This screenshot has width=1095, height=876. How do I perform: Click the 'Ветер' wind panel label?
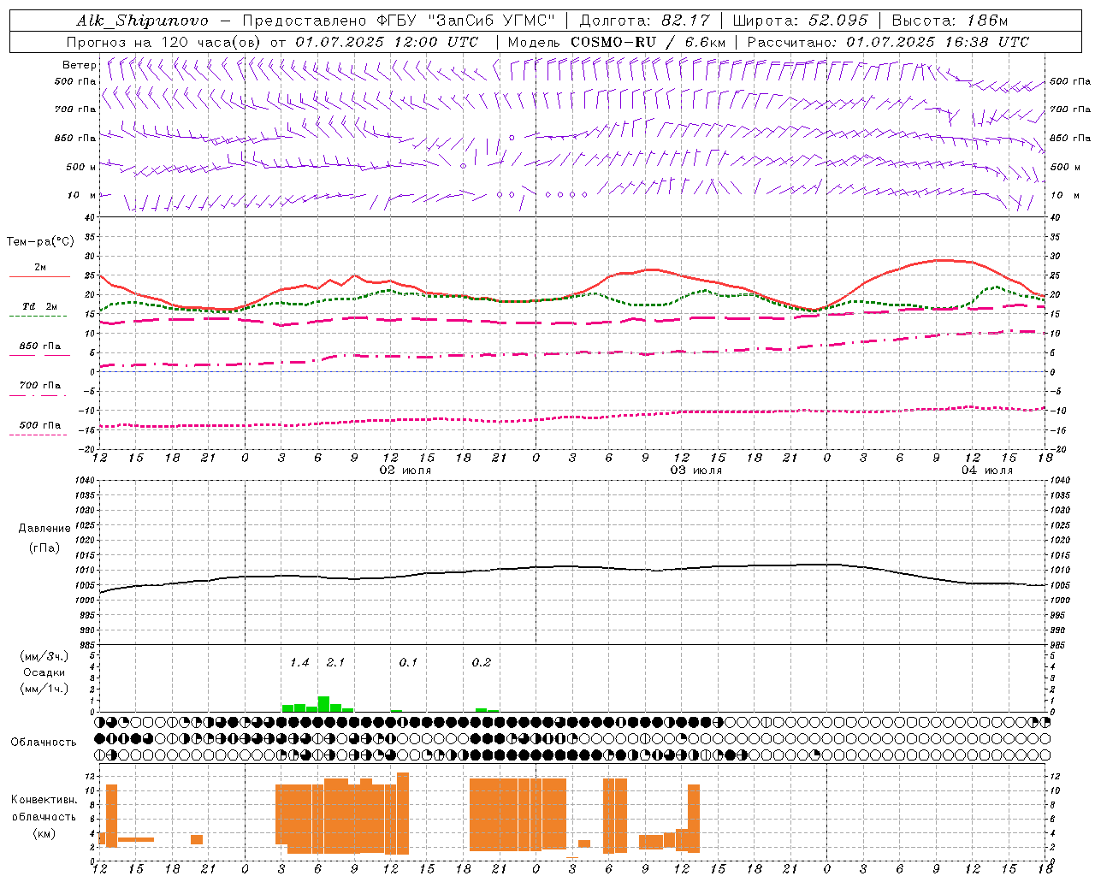tap(80, 65)
